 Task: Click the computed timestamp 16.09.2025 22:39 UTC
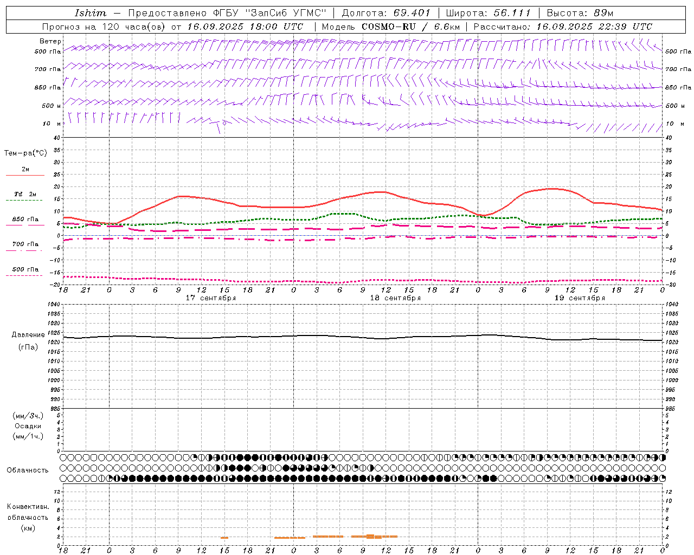[x=594, y=27]
